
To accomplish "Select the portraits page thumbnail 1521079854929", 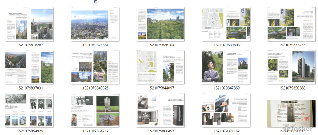I will click(x=30, y=110).
